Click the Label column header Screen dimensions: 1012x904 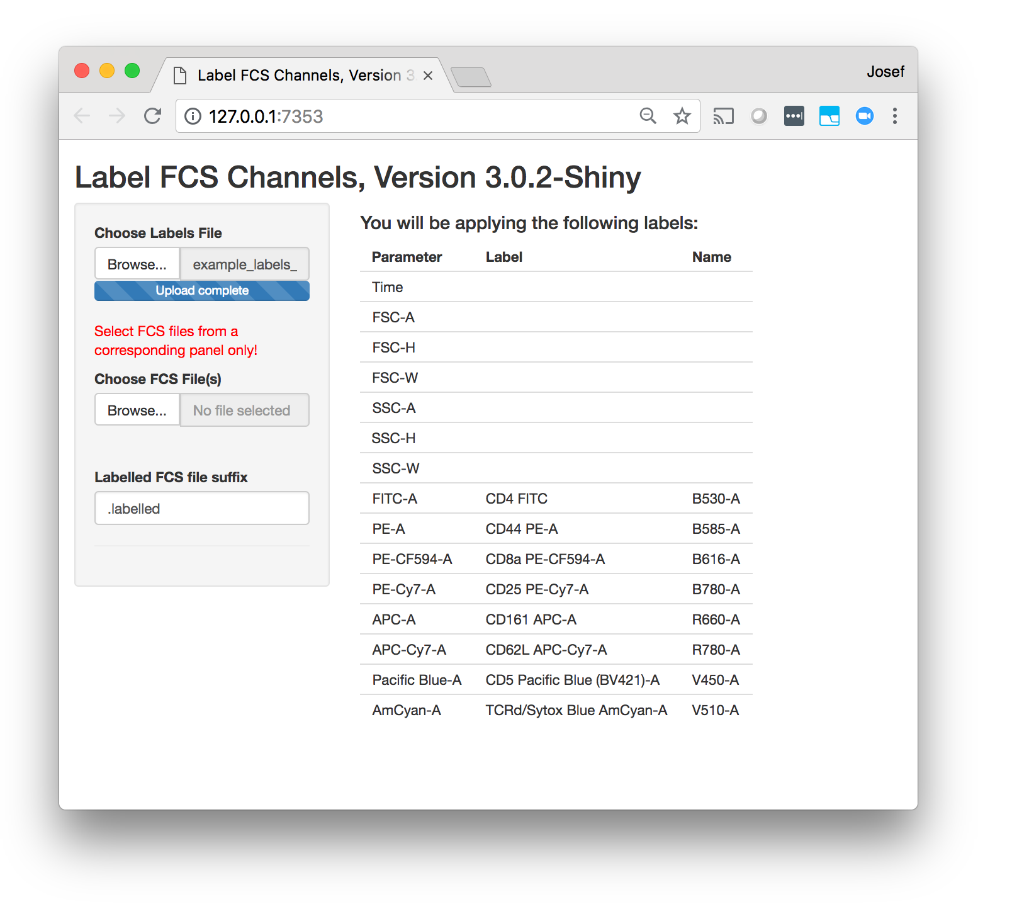tap(504, 257)
